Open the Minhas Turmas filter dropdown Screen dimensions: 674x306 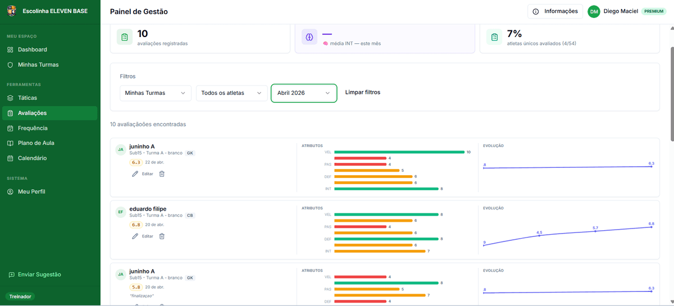coord(156,93)
